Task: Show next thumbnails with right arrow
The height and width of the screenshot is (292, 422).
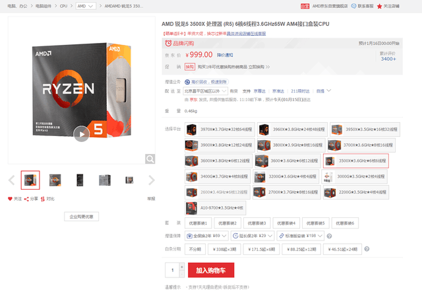Action: pyautogui.click(x=152, y=180)
